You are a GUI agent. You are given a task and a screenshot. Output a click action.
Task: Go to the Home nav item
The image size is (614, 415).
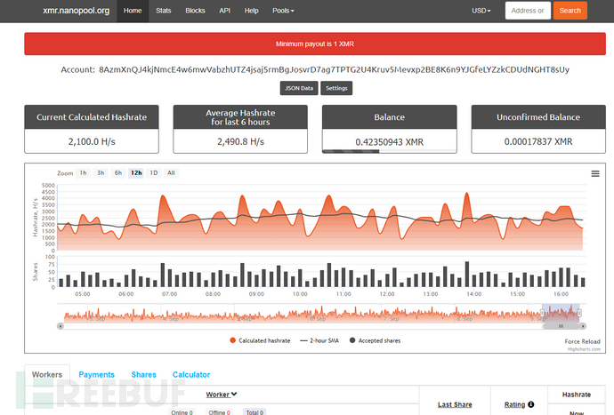tap(133, 11)
